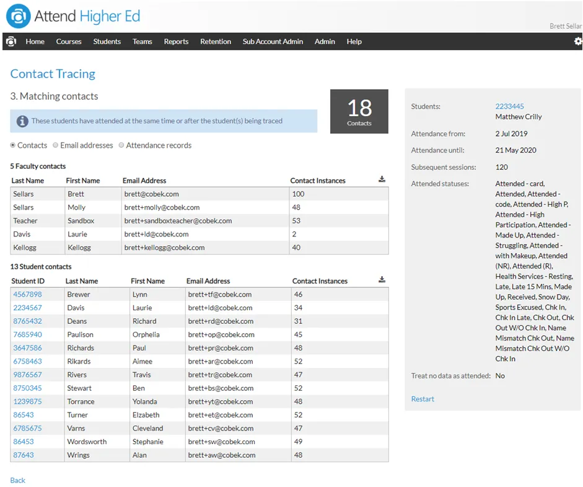
Task: Click the Restart link
Action: (x=423, y=399)
